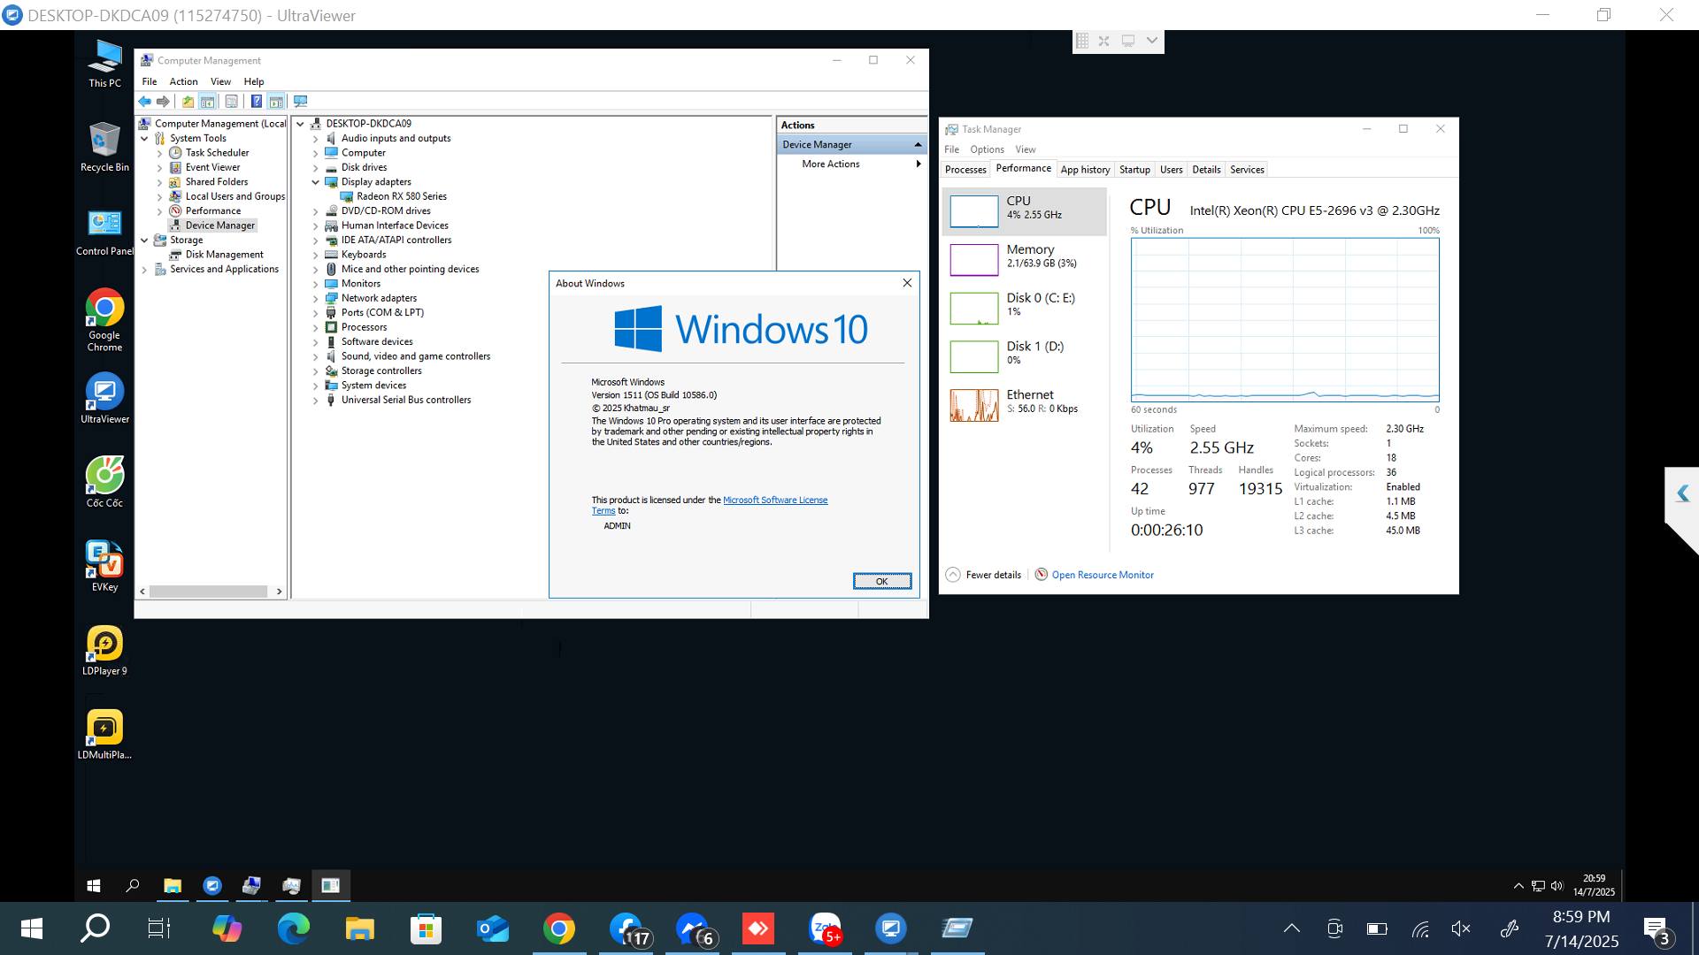Click UltraViewer side panel expand arrow

1682,493
